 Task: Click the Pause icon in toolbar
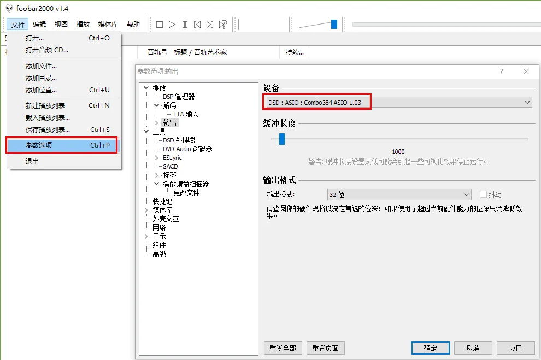[185, 25]
